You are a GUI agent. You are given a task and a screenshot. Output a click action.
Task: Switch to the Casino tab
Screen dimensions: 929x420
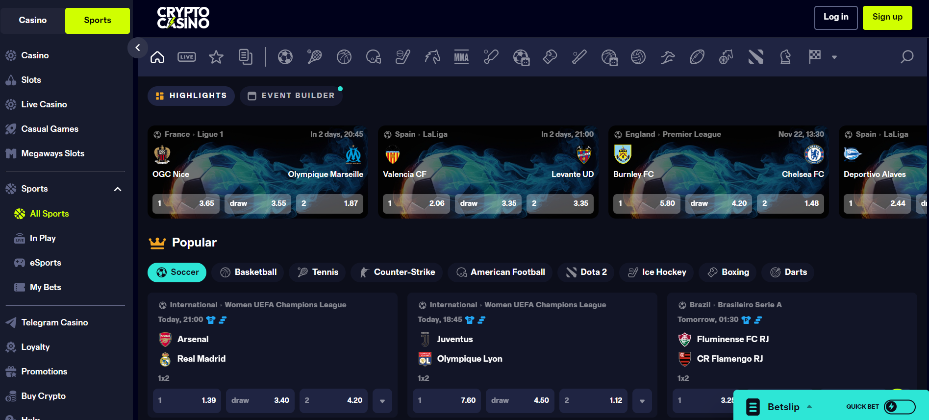click(33, 20)
